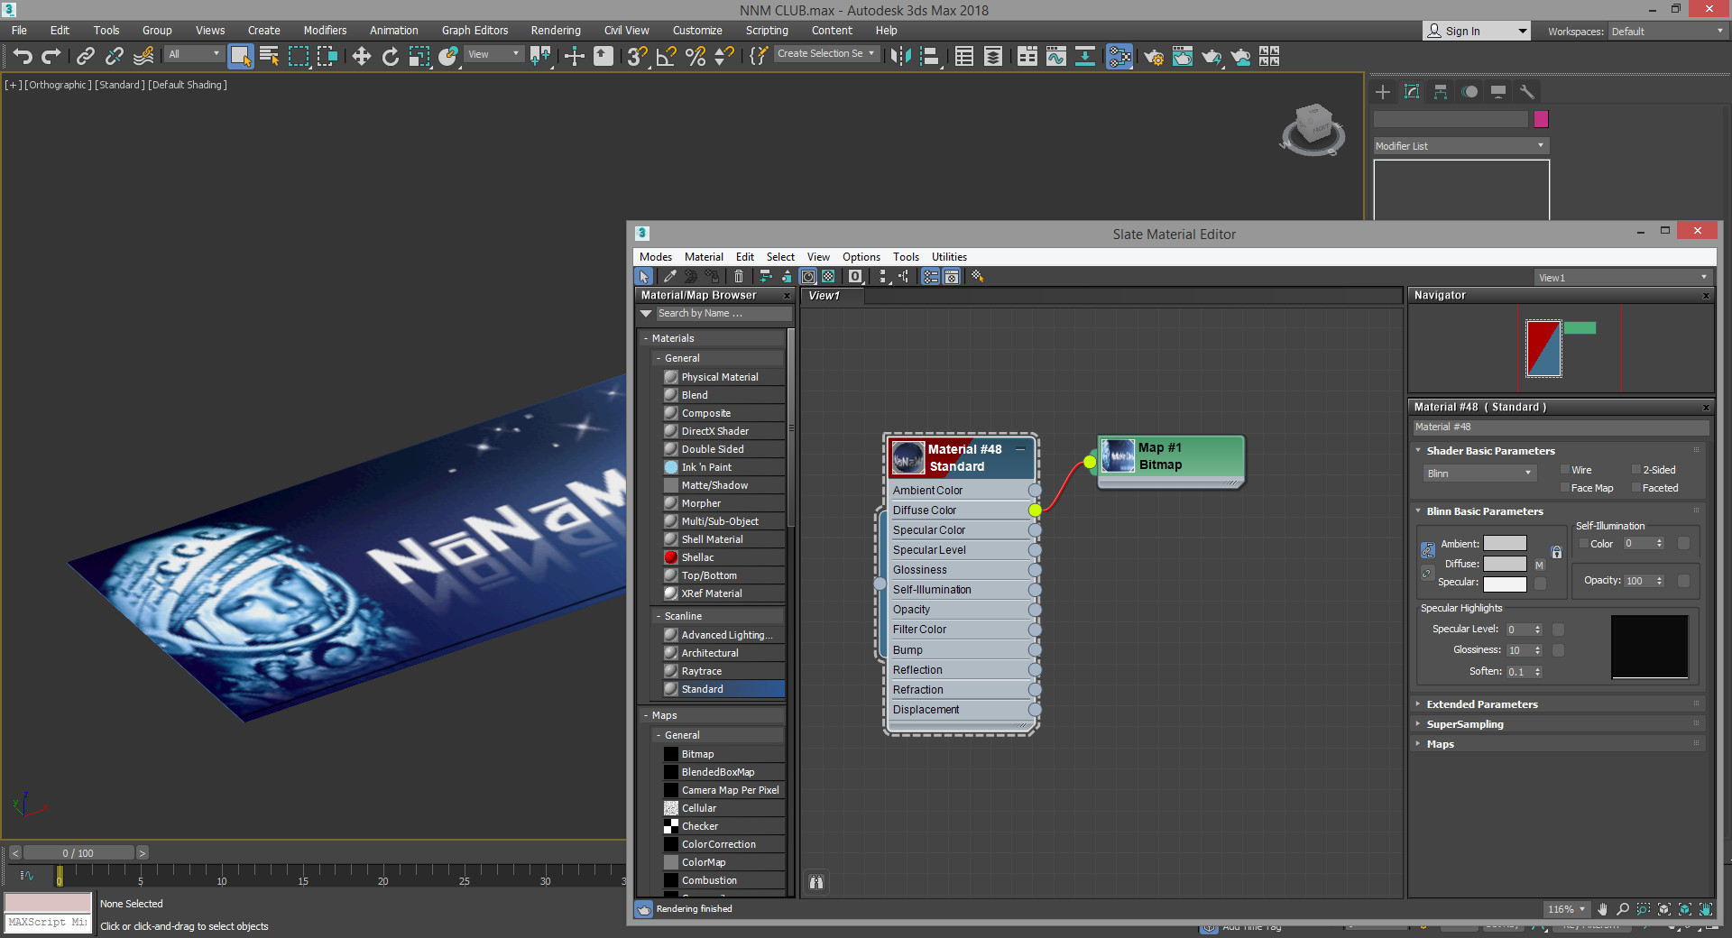Screen dimensions: 1732x938
Task: Enable the Face Map checkbox
Action: tap(1565, 488)
